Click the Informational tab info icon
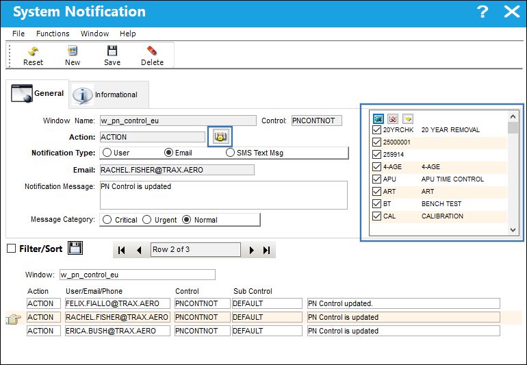 [82, 95]
